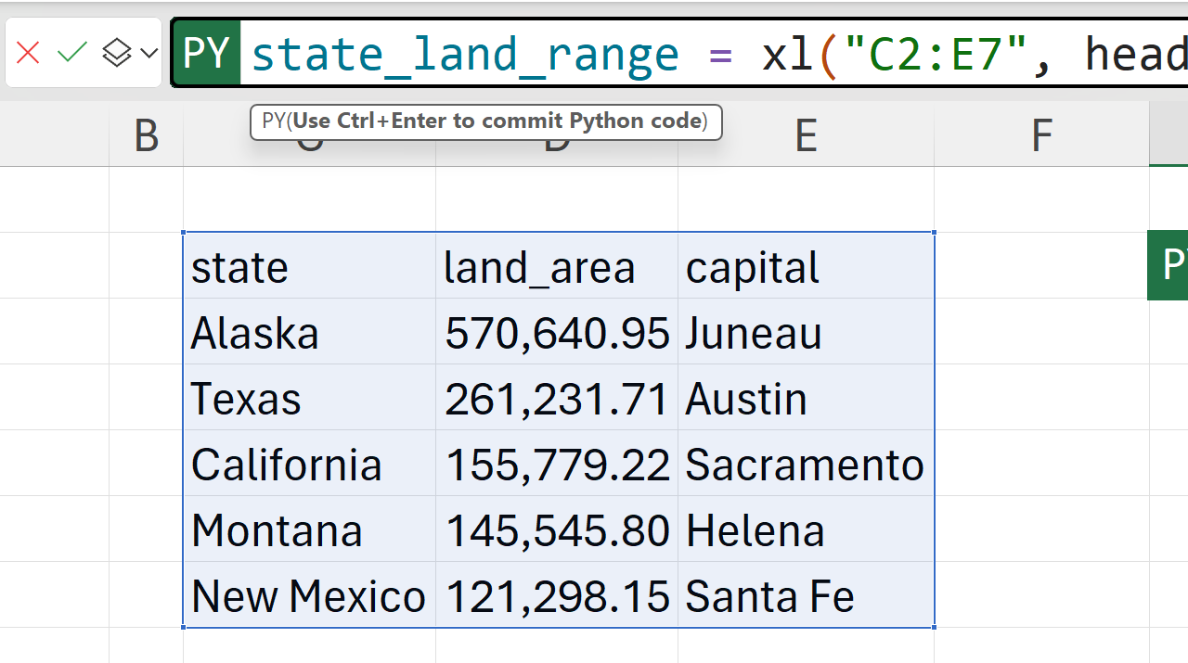1188x663 pixels.
Task: Expand the Python output type dropdown arrow
Action: (x=148, y=54)
